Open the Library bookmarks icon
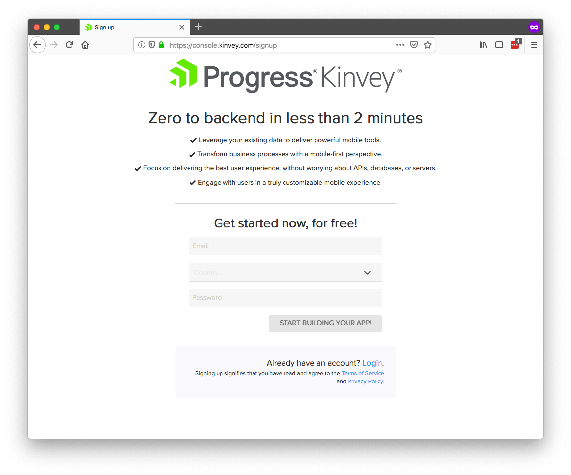Viewport: 571px width, 475px height. 483,45
